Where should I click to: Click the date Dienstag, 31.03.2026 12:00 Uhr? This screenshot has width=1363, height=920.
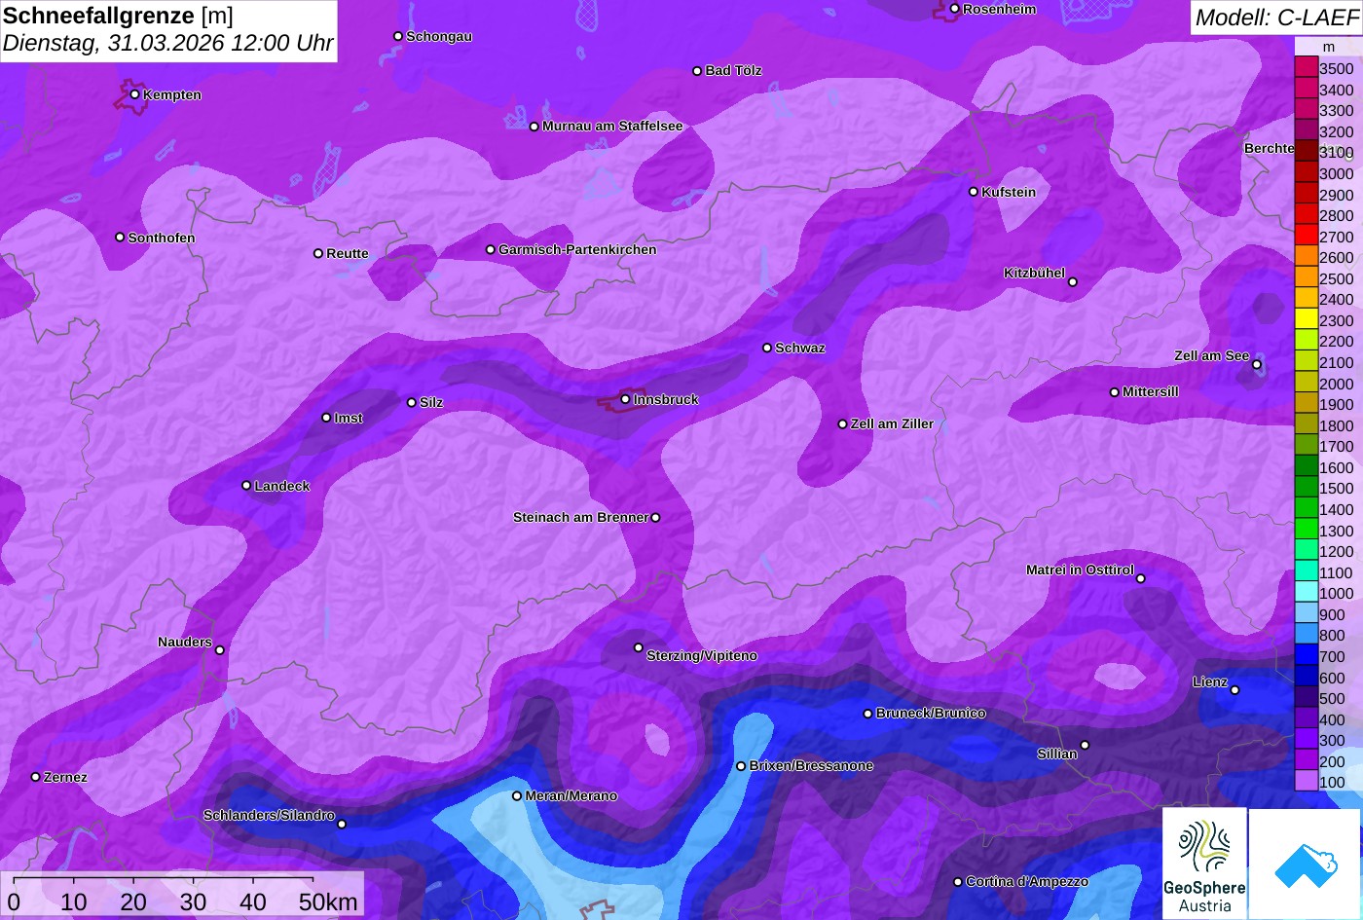tap(167, 44)
